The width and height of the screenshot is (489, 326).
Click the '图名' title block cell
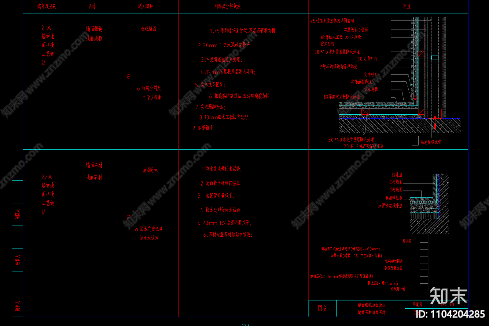click(322, 308)
